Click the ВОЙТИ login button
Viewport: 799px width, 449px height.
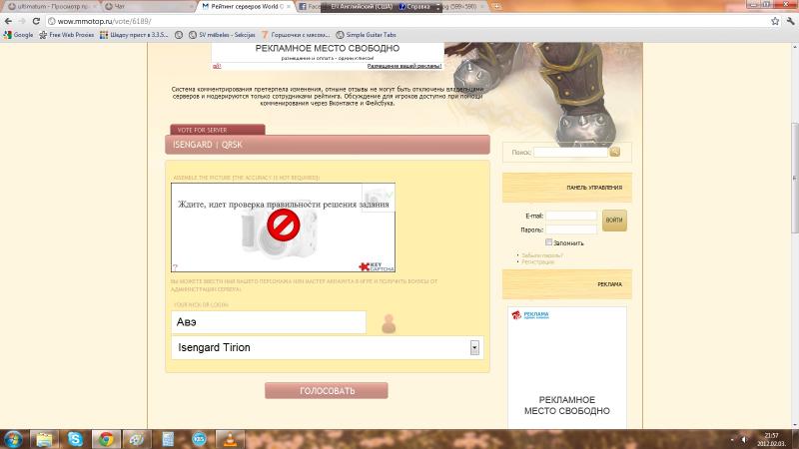coord(614,221)
